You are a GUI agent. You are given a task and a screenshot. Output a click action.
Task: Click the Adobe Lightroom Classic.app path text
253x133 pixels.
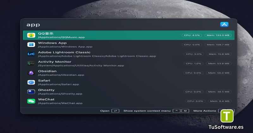(x=97, y=56)
